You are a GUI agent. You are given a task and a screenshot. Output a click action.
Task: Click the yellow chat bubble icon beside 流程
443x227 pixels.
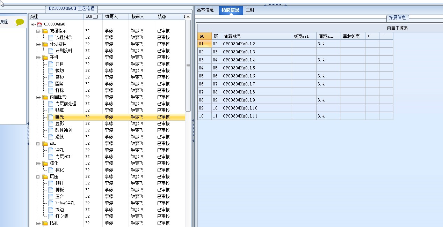click(x=20, y=22)
